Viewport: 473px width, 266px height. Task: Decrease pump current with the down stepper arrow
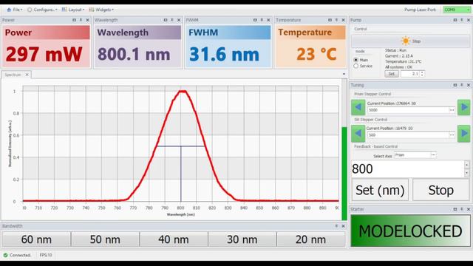[422, 75]
